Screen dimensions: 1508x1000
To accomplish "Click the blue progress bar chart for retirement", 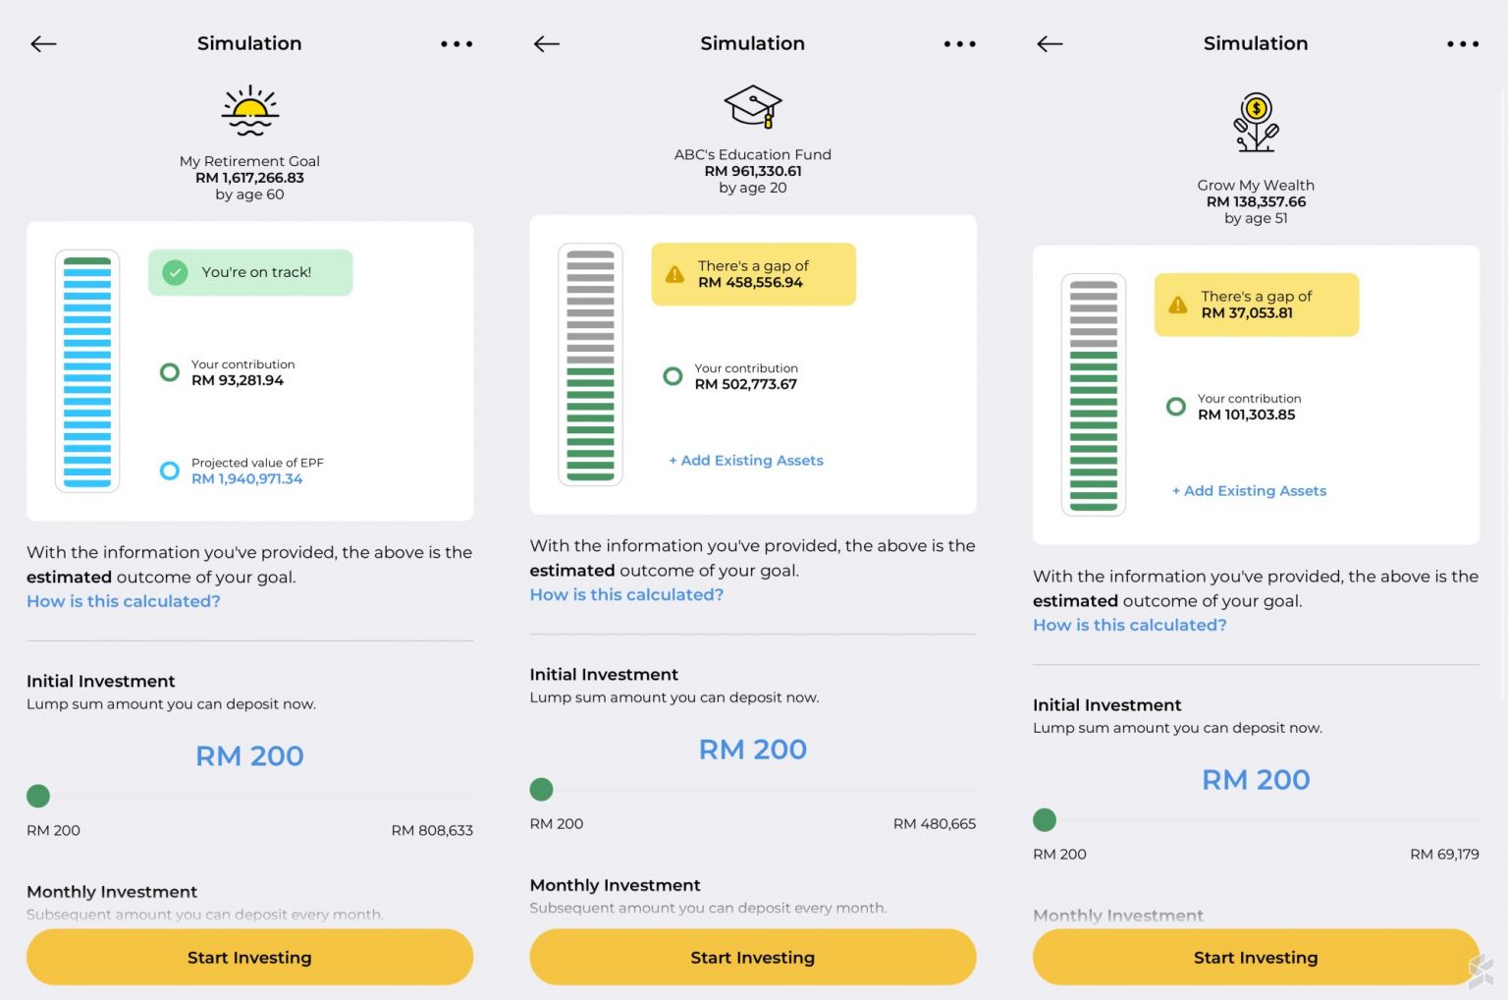I will pos(87,370).
